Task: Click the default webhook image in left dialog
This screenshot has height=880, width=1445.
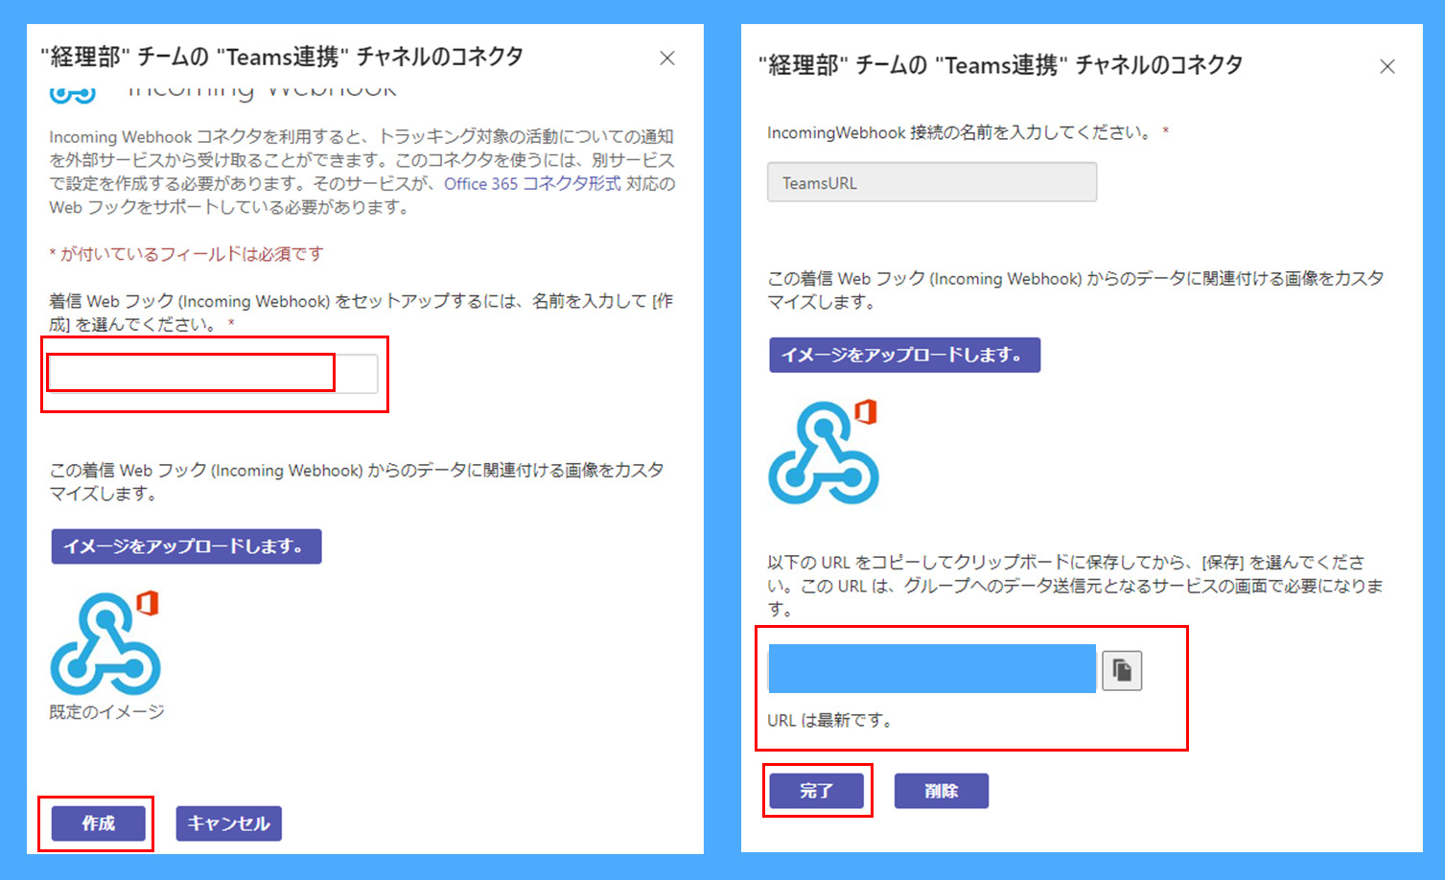Action: 105,642
